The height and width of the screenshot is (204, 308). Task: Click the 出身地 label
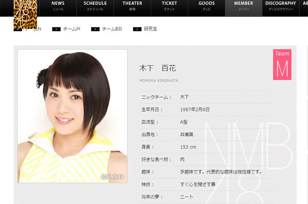150,135
